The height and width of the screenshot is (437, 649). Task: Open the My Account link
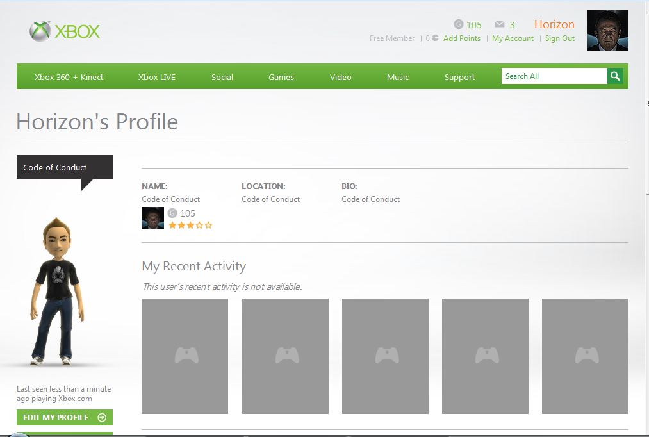pos(513,38)
